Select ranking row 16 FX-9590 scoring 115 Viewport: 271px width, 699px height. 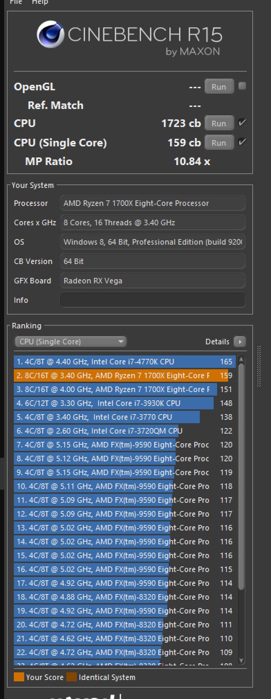(x=125, y=569)
